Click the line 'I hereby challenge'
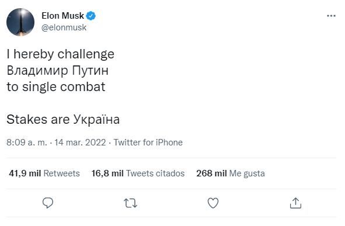 coord(61,54)
